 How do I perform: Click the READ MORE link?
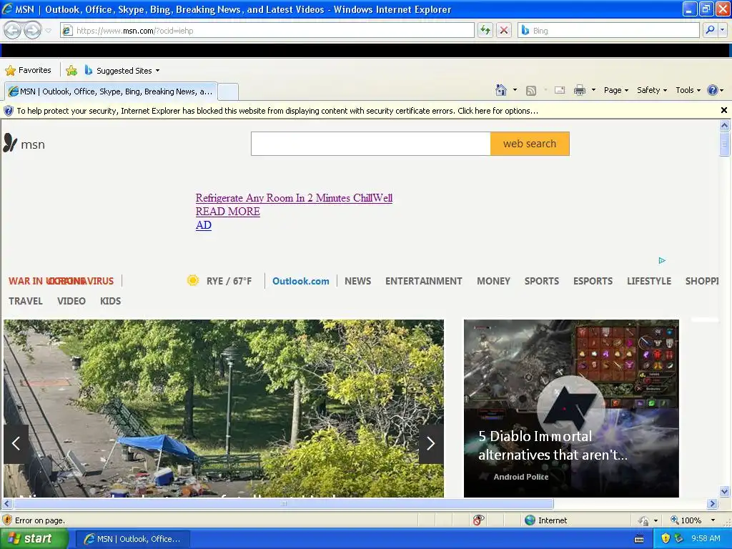point(228,212)
